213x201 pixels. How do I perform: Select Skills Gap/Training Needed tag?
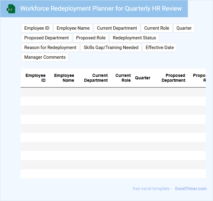[111, 48]
